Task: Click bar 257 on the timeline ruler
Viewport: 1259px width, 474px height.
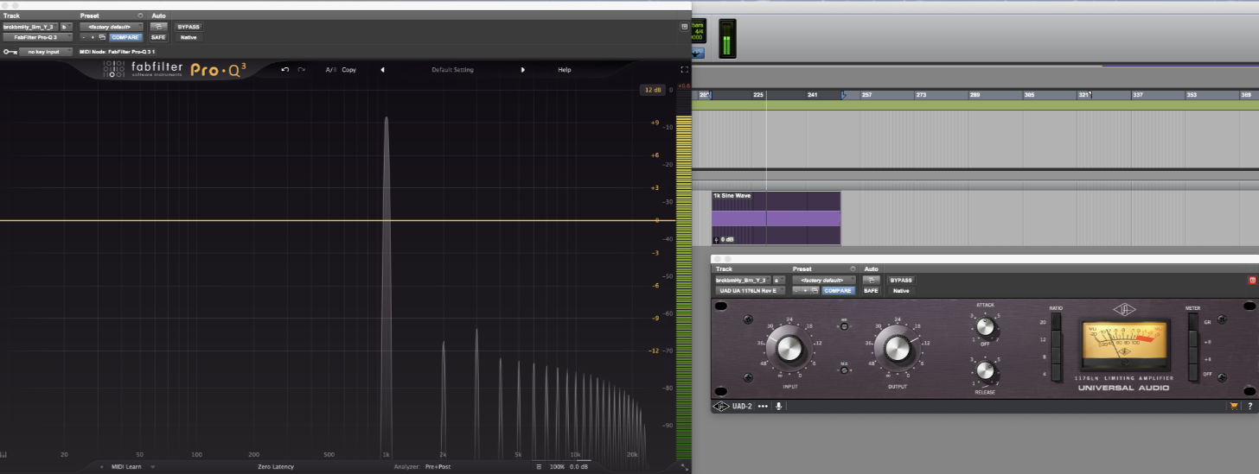Action: [x=866, y=95]
